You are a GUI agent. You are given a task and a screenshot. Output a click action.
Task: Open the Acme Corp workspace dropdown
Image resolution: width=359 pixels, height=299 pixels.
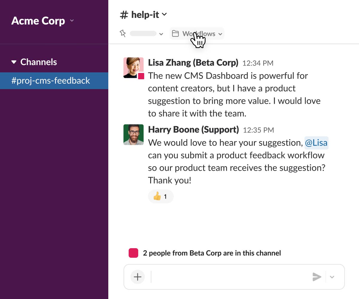72,21
